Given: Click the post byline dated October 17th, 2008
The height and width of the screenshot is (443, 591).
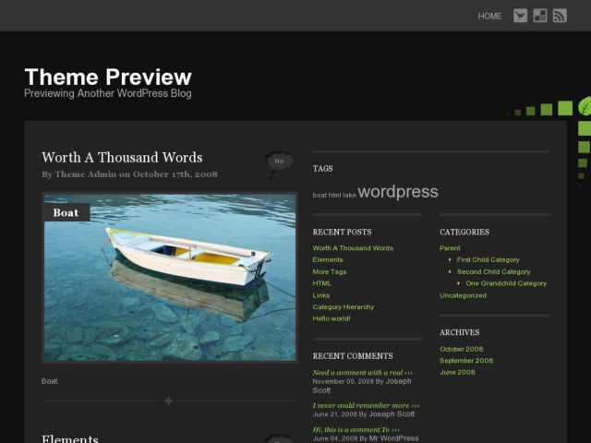Looking at the screenshot, I should [129, 174].
